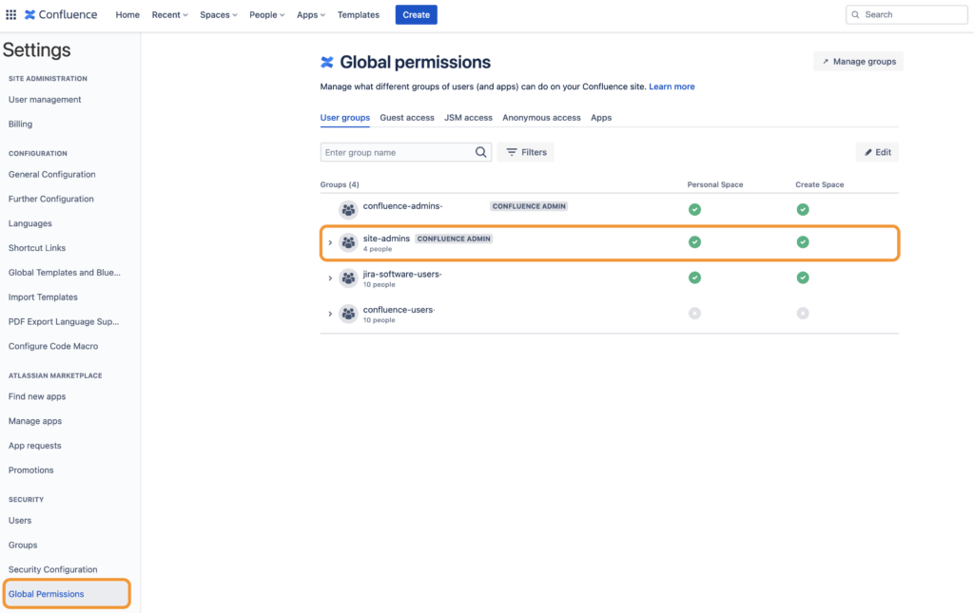Open Global Templates and Blueprints in sidebar
The height and width of the screenshot is (613, 974).
65,273
